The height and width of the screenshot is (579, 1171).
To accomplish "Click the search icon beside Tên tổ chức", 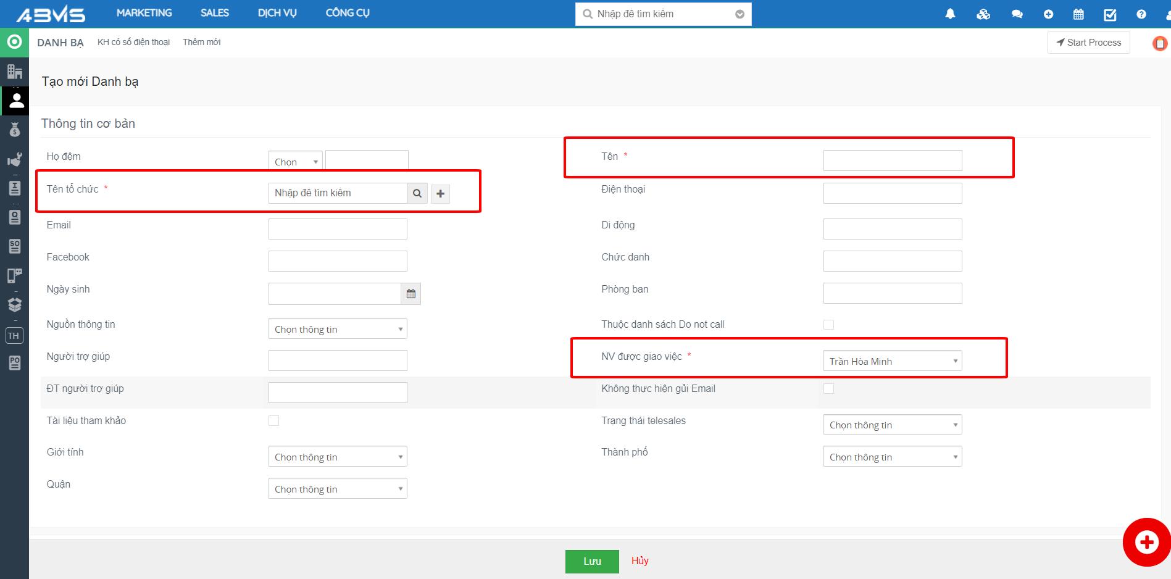I will (x=417, y=193).
